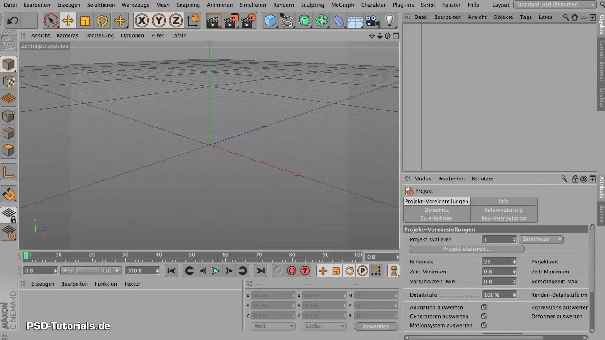Click Make Editable icon in left palette
605x340 pixels.
pos(9,43)
